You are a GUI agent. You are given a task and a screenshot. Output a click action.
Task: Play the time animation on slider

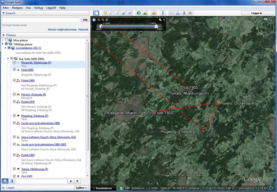[107, 20]
